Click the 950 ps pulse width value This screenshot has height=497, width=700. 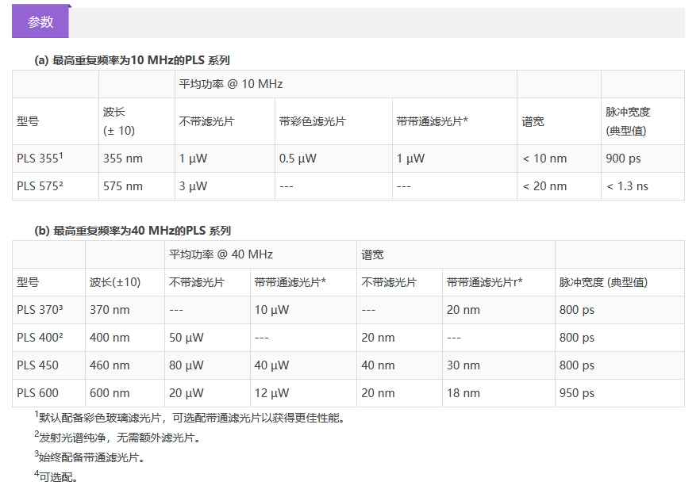576,393
